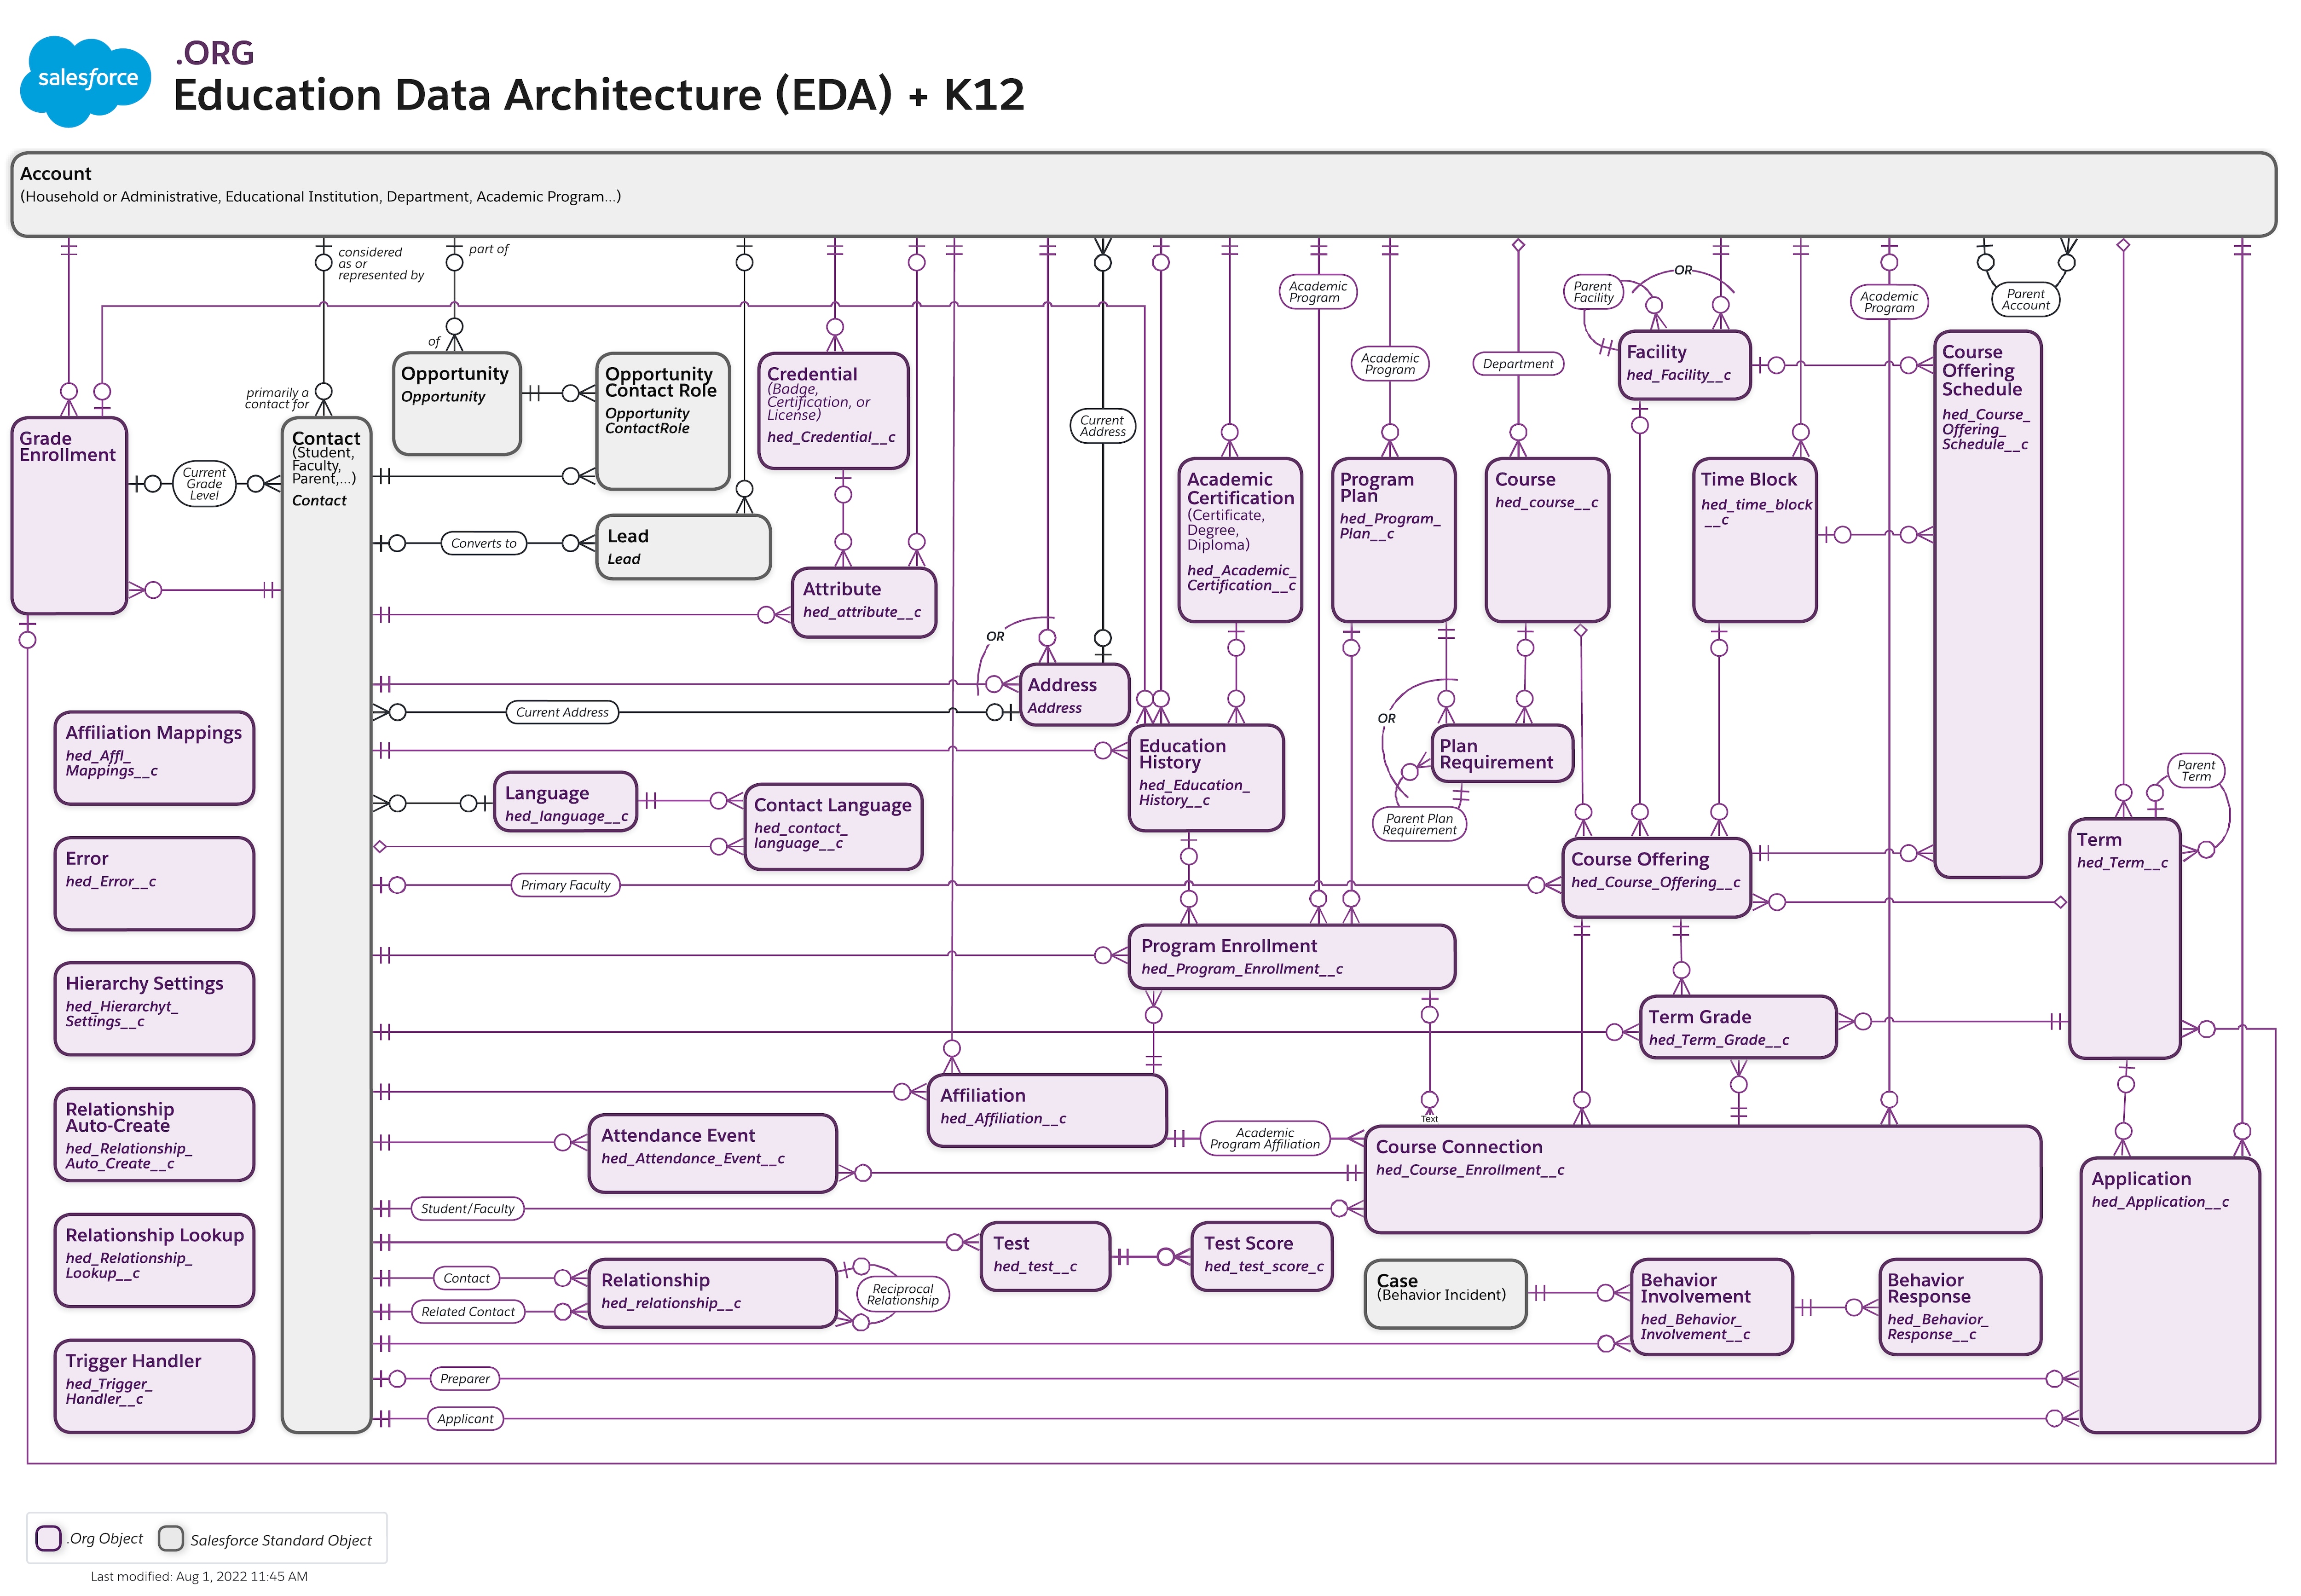Click the Converts to relationship label
Image resolution: width=2301 pixels, height=1596 pixels.
(x=484, y=544)
